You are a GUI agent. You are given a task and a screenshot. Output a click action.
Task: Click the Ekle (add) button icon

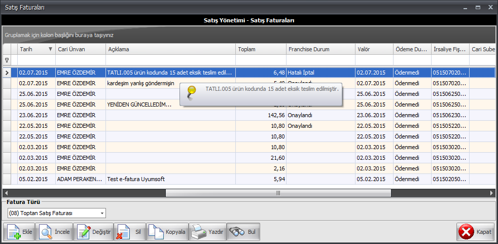(x=14, y=232)
